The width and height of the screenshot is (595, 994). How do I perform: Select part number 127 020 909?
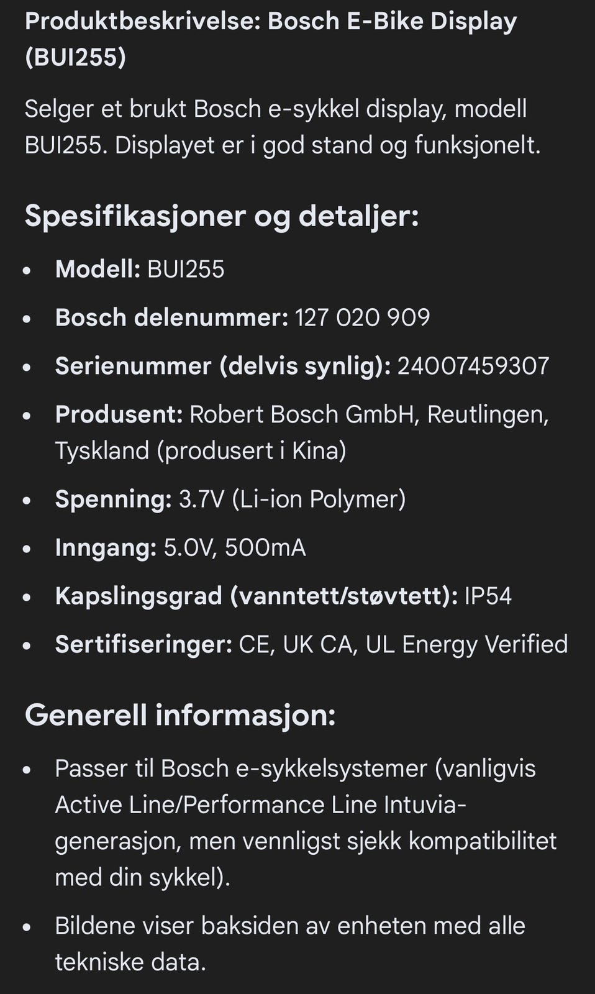pyautogui.click(x=362, y=317)
